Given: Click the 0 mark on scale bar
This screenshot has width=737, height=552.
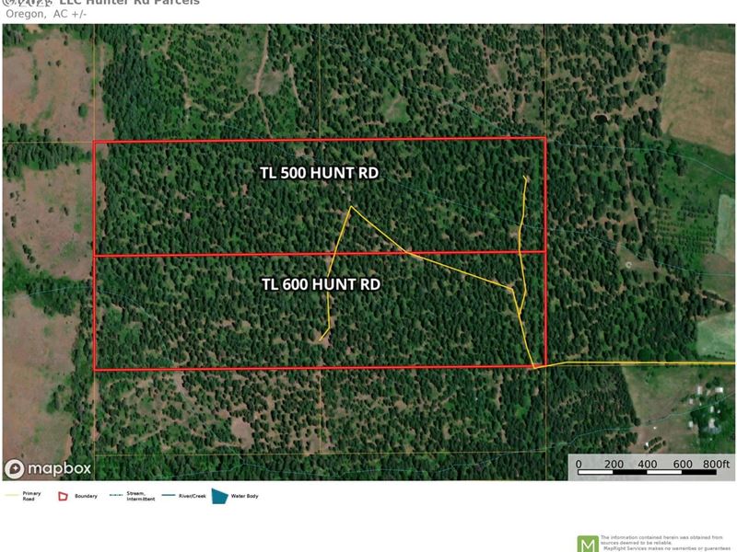Looking at the screenshot, I should tap(579, 465).
